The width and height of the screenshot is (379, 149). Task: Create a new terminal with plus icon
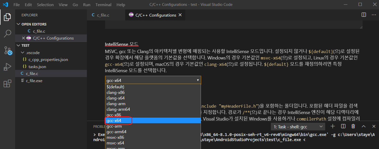coord(333,126)
